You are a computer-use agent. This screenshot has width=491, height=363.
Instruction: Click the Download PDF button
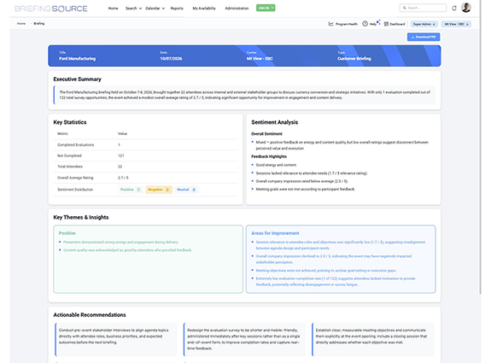(424, 37)
